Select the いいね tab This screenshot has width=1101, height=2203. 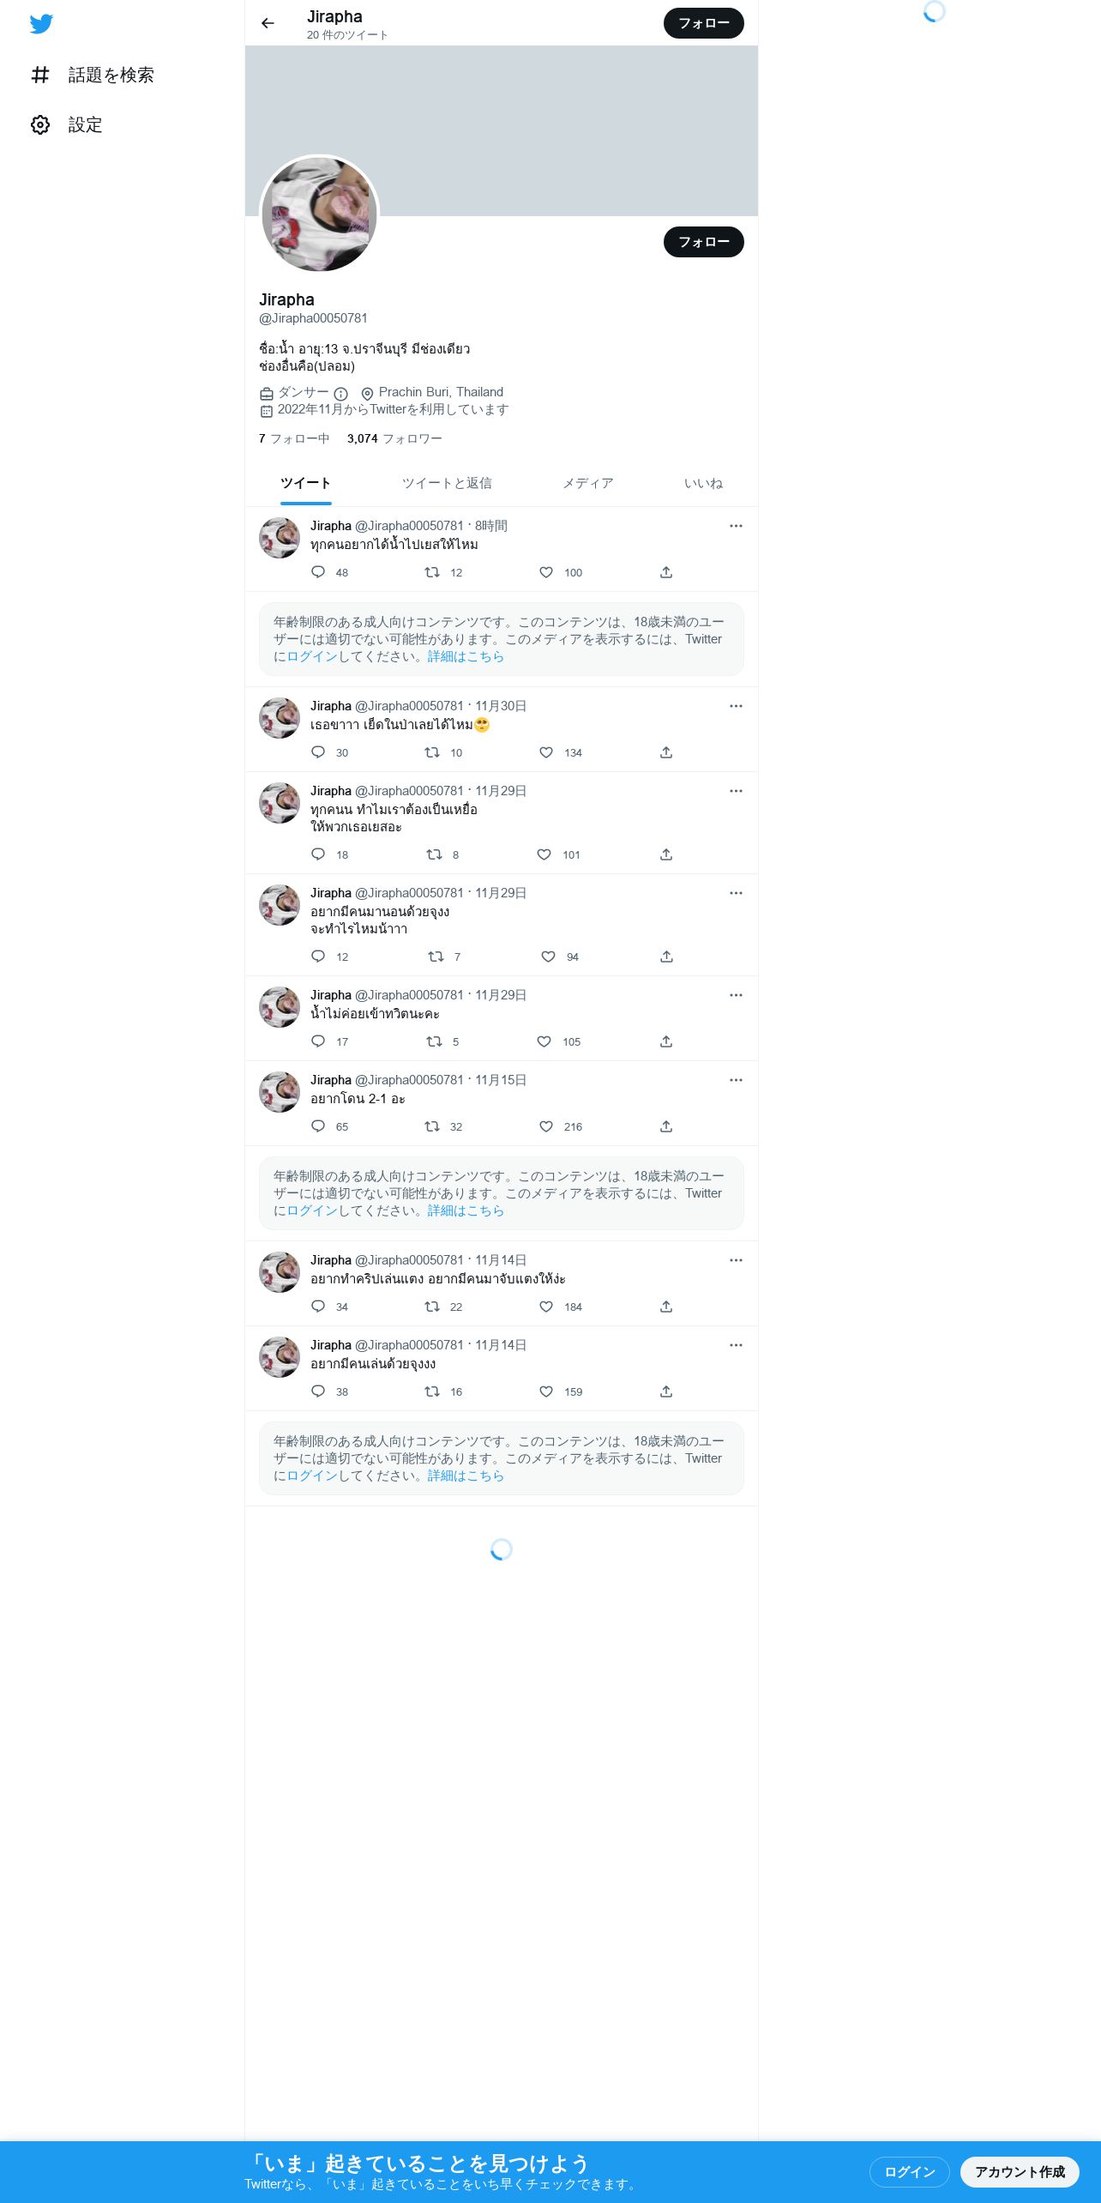[x=703, y=483]
